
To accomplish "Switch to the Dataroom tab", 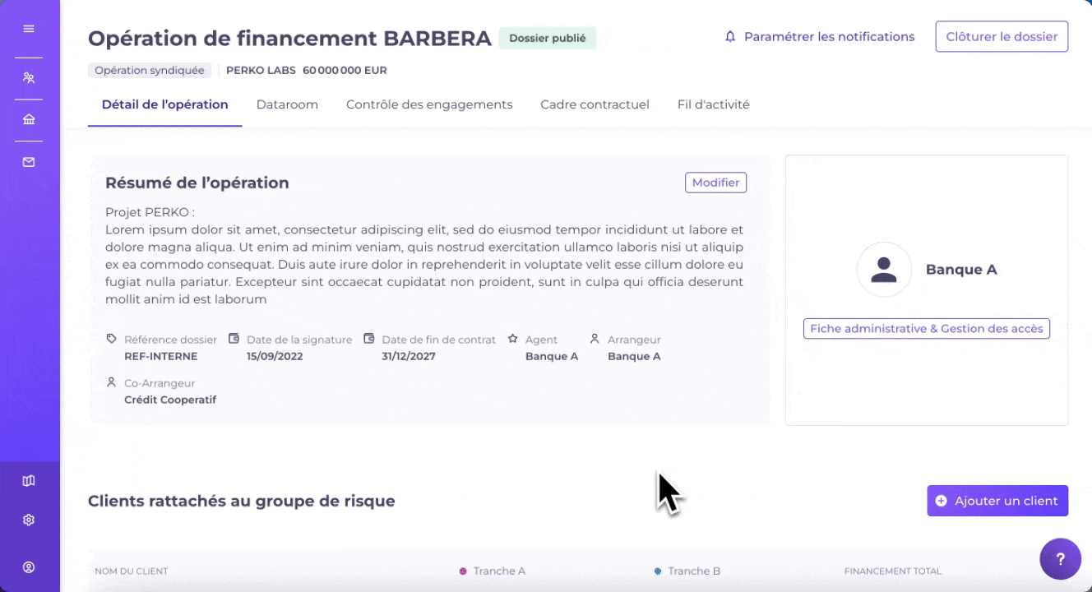I will click(287, 104).
